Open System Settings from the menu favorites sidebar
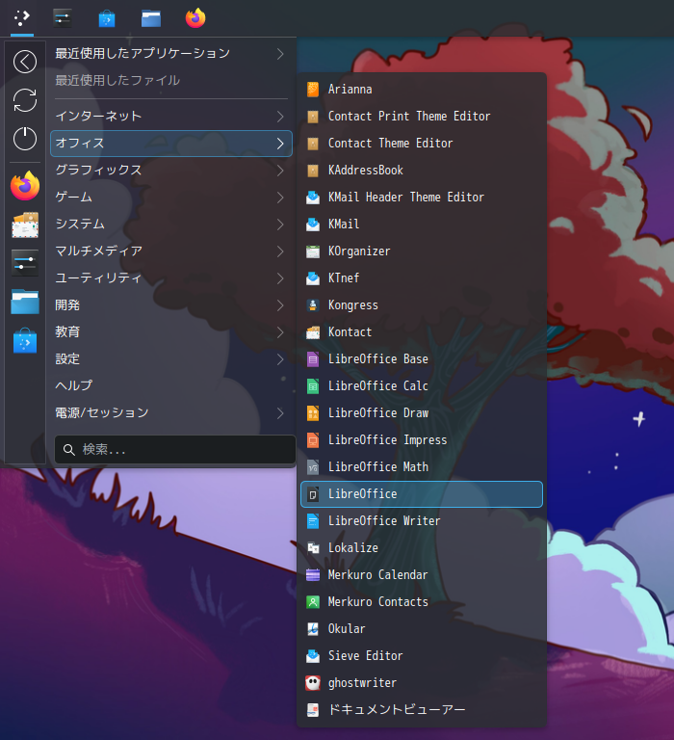Image resolution: width=674 pixels, height=740 pixels. [25, 263]
